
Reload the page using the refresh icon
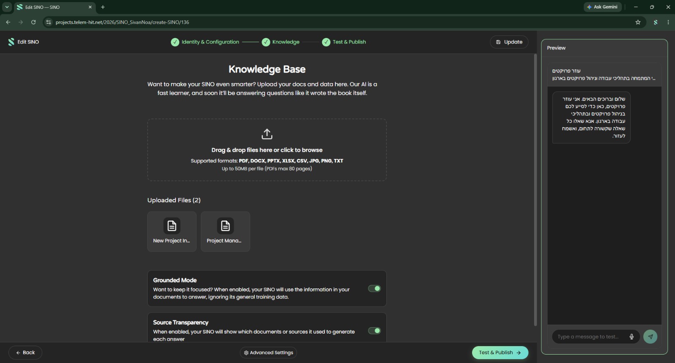pos(33,22)
